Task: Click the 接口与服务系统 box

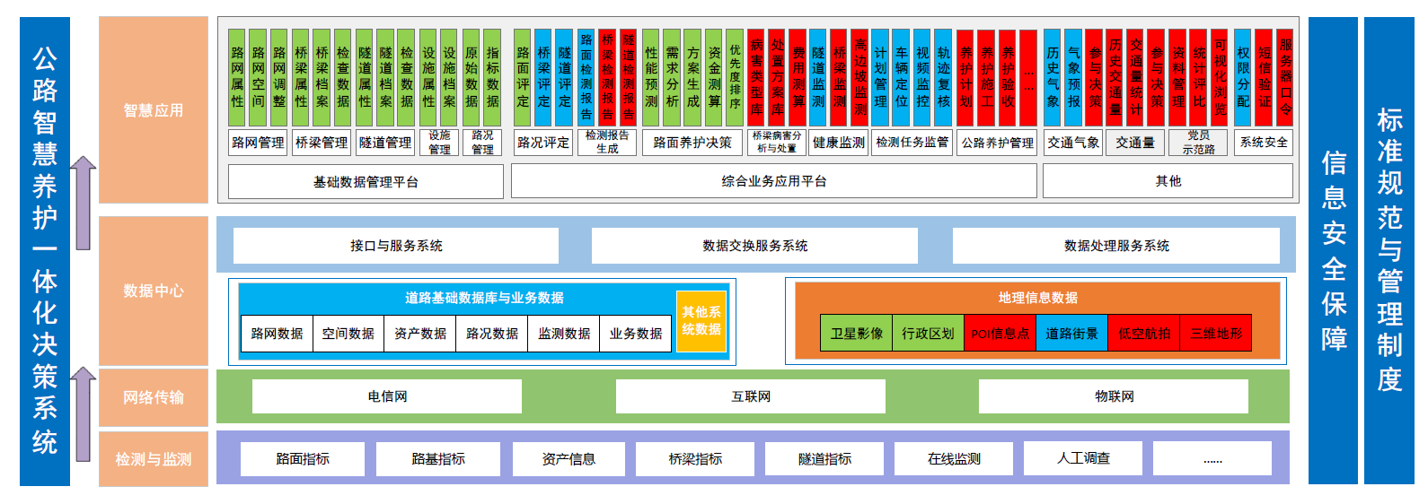Action: click(x=396, y=246)
